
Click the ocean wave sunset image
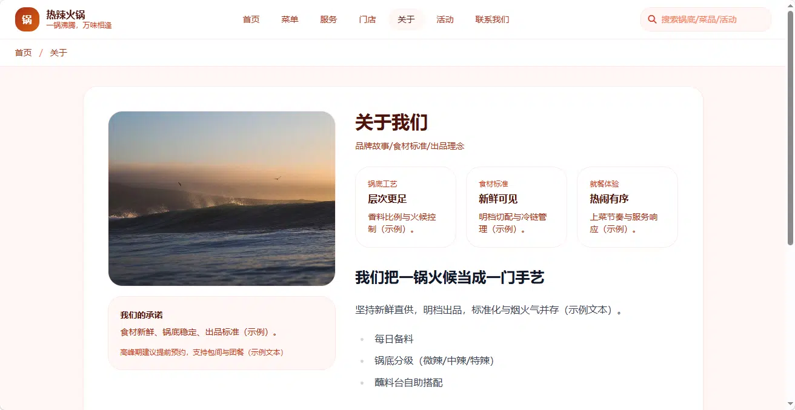tap(222, 199)
